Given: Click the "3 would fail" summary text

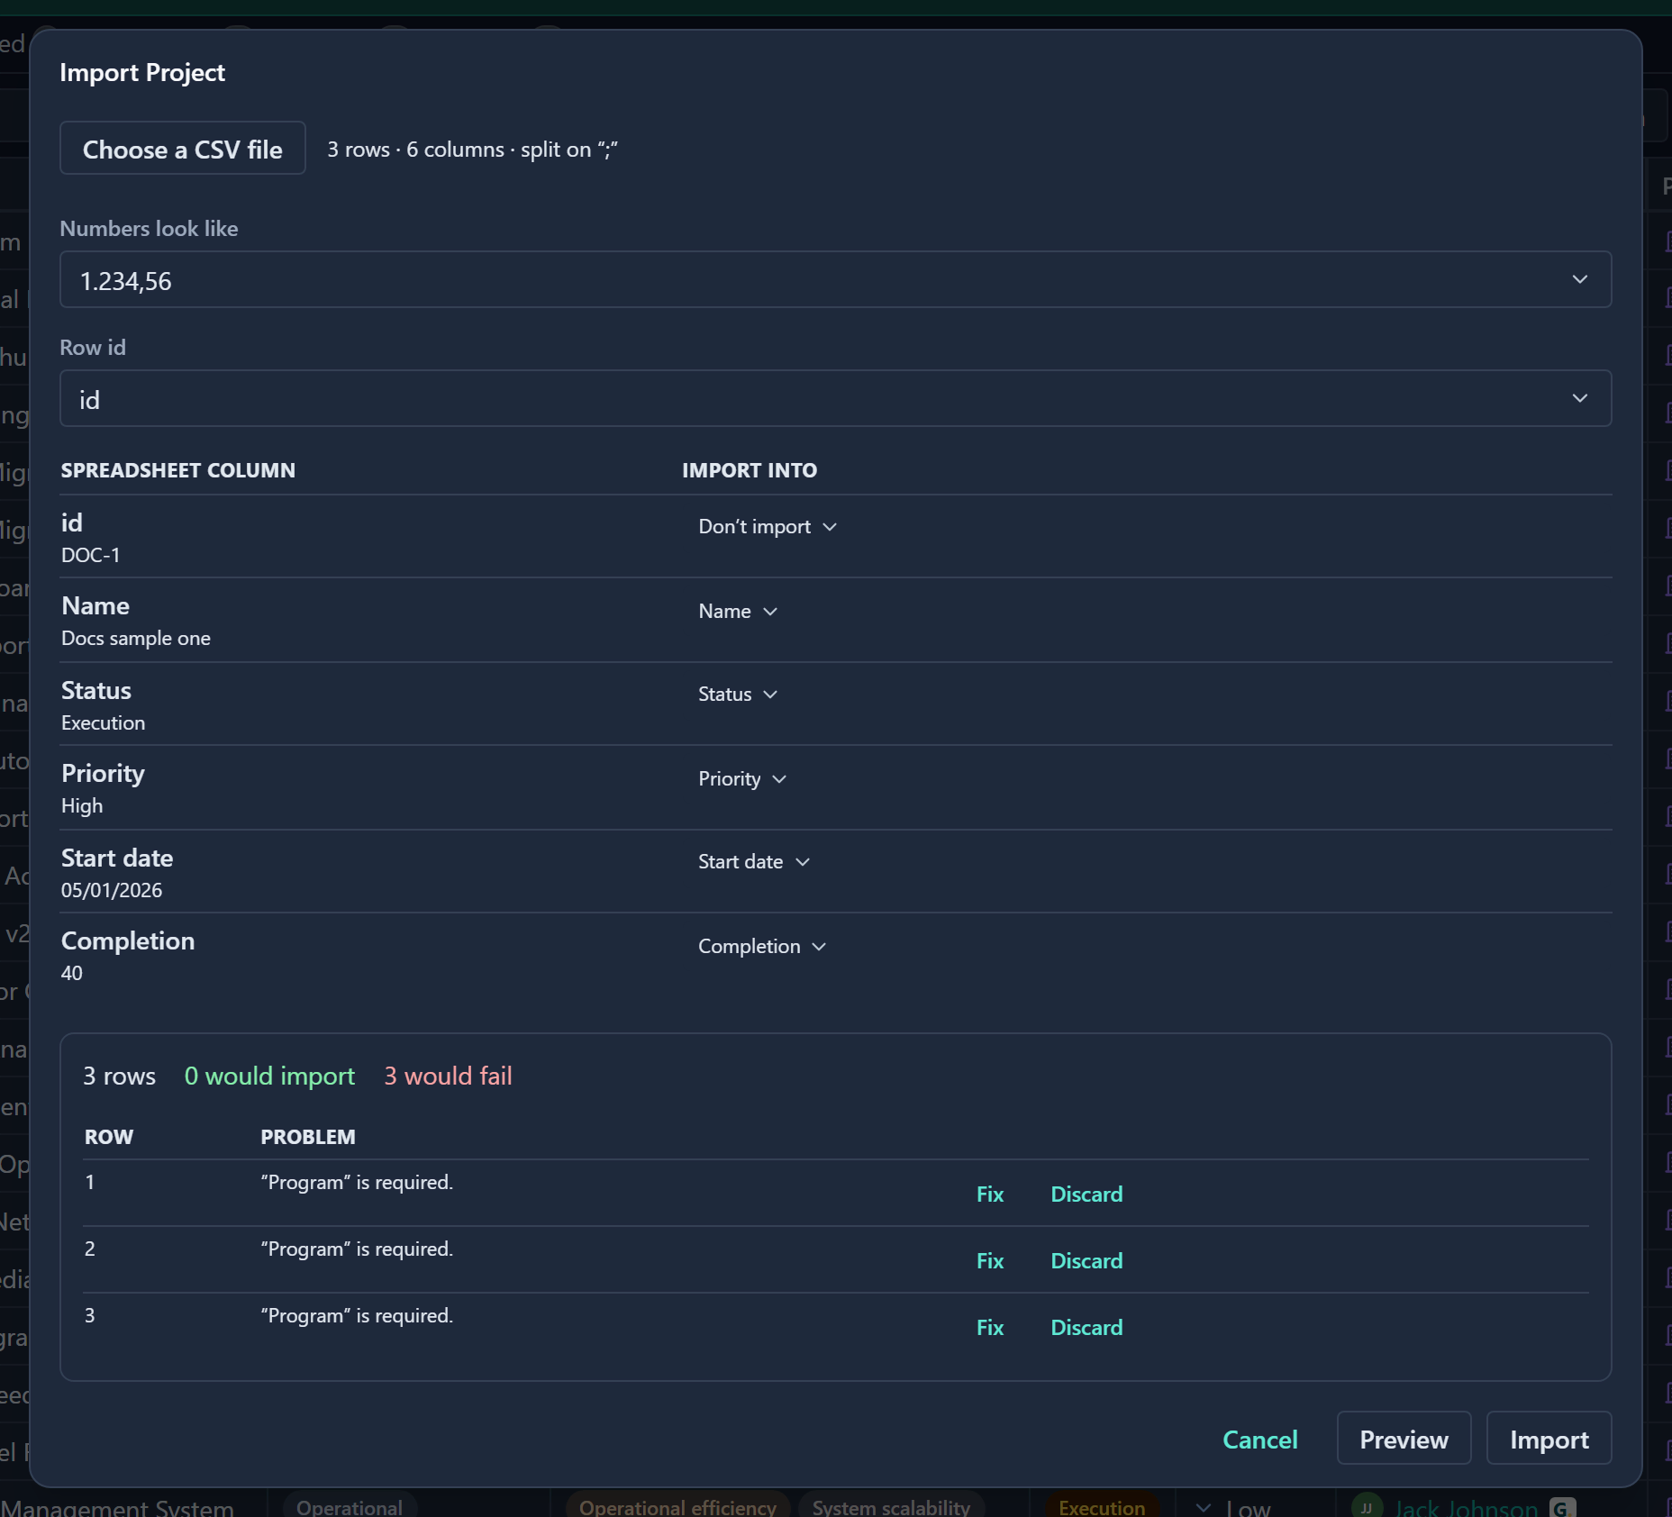Looking at the screenshot, I should (448, 1076).
